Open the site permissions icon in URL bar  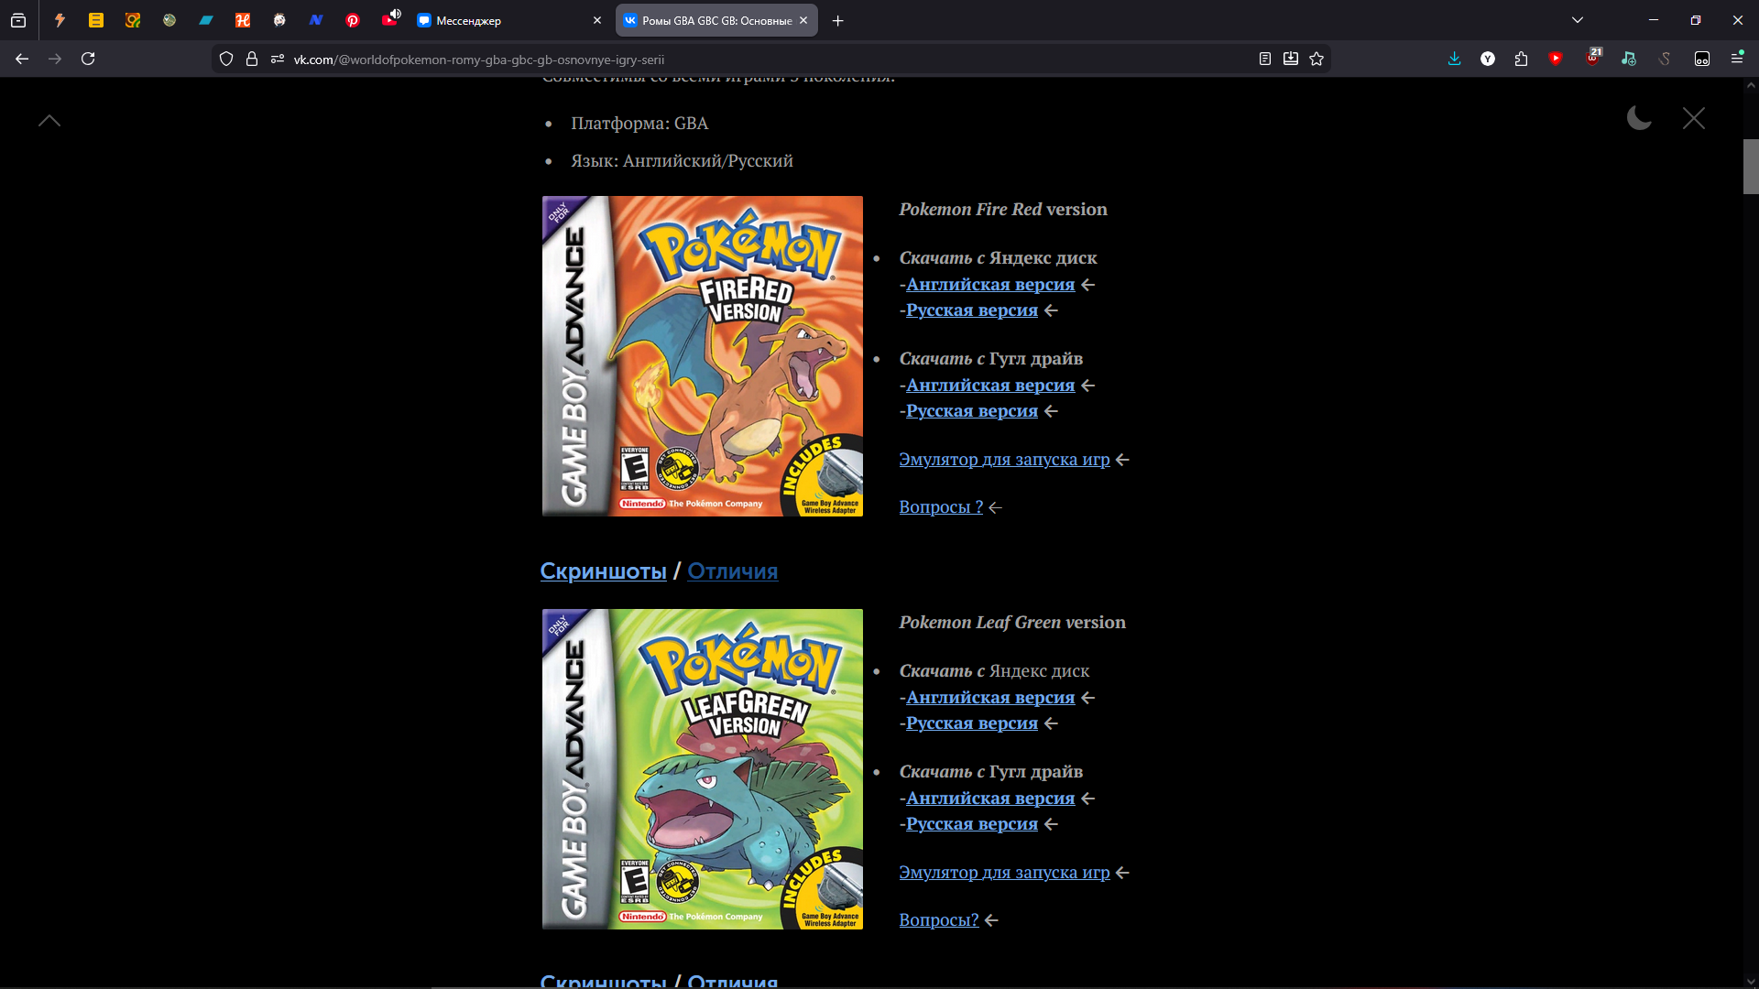point(278,59)
